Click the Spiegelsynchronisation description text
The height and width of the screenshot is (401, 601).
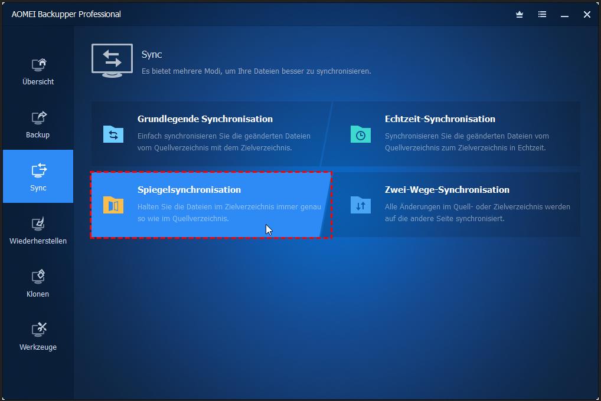pyautogui.click(x=229, y=213)
